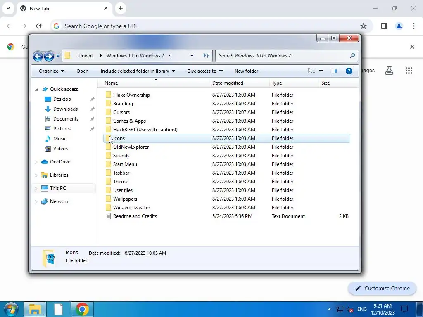This screenshot has height=317, width=423.
Task: Select the OneDrive cloud icon
Action: pos(44,162)
